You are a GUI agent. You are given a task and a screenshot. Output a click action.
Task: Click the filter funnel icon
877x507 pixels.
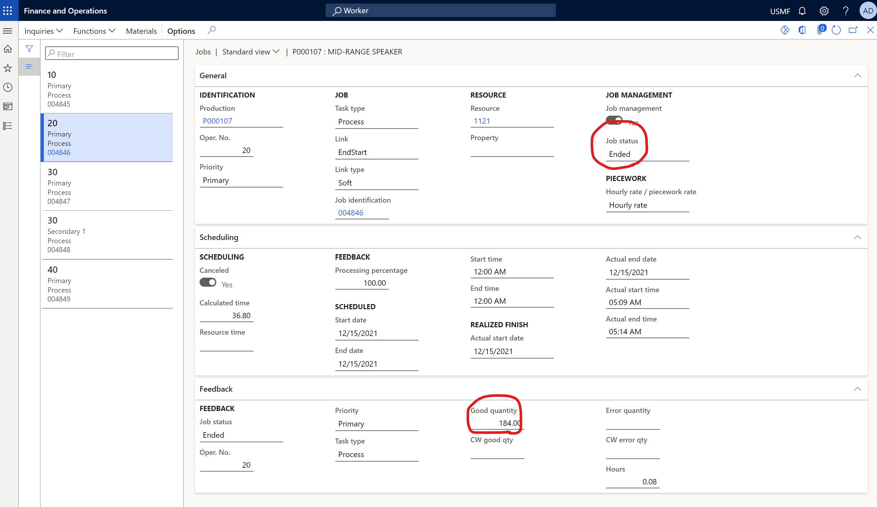(x=29, y=49)
